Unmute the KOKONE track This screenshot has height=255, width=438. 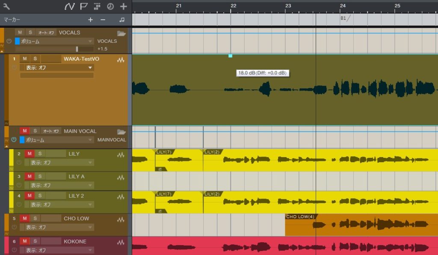24,241
